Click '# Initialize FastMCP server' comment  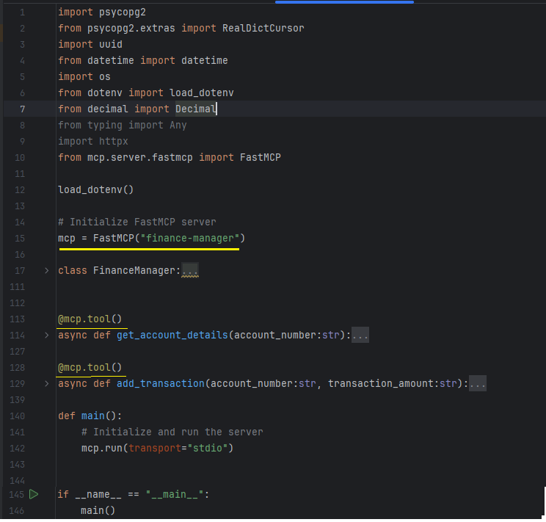tap(136, 222)
